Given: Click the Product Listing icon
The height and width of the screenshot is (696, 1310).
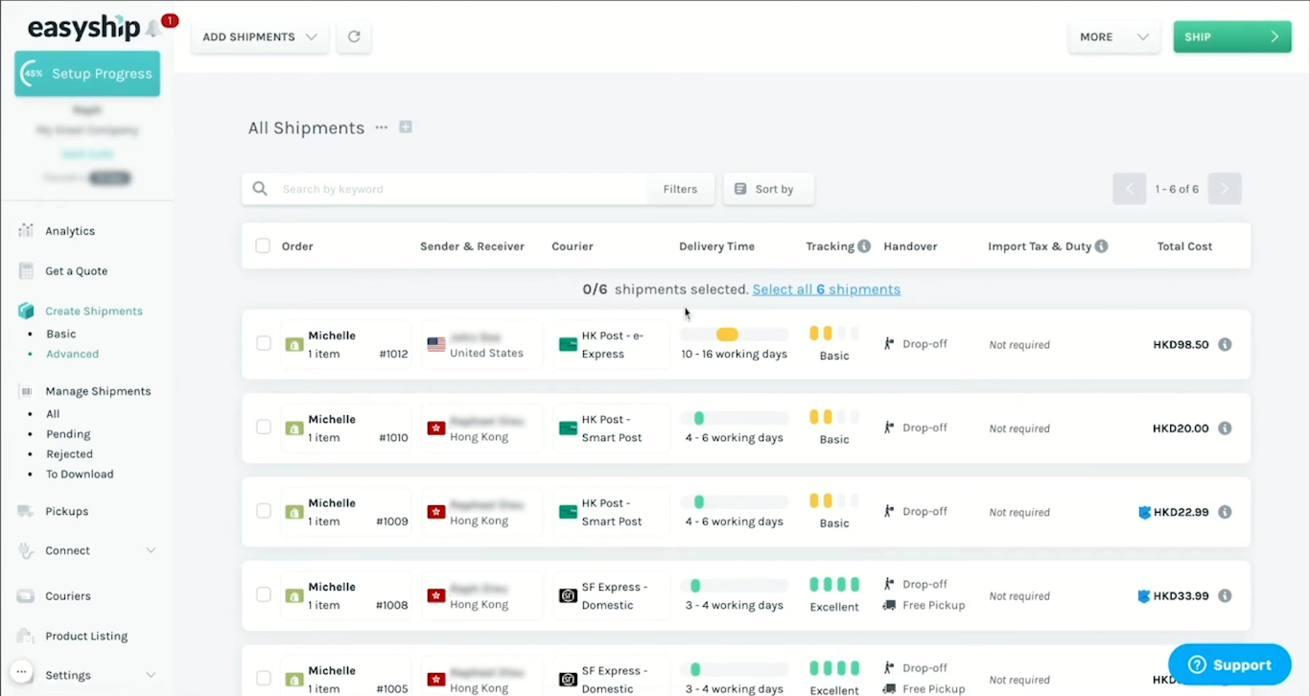Looking at the screenshot, I should click(26, 636).
